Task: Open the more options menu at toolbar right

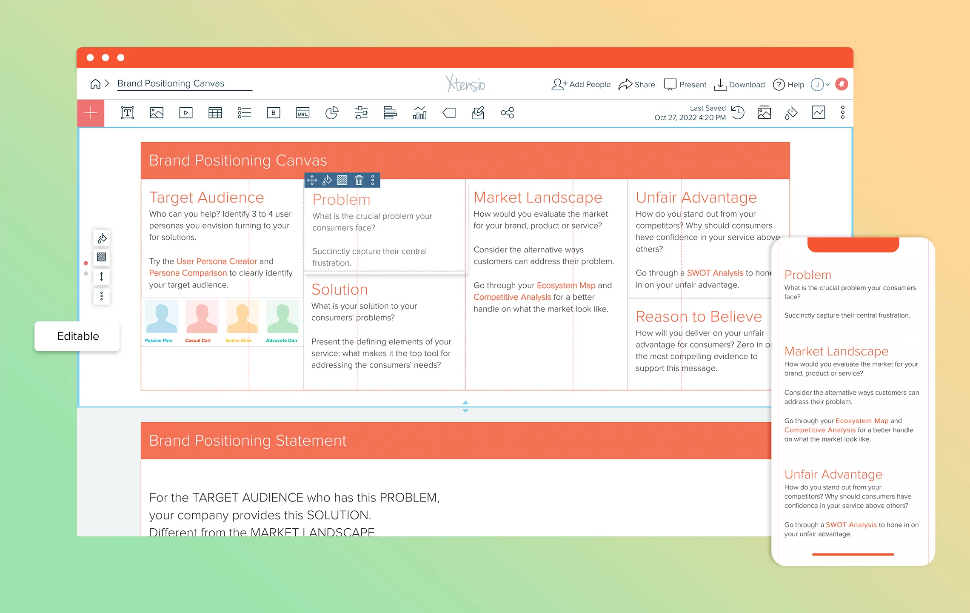Action: coord(842,112)
